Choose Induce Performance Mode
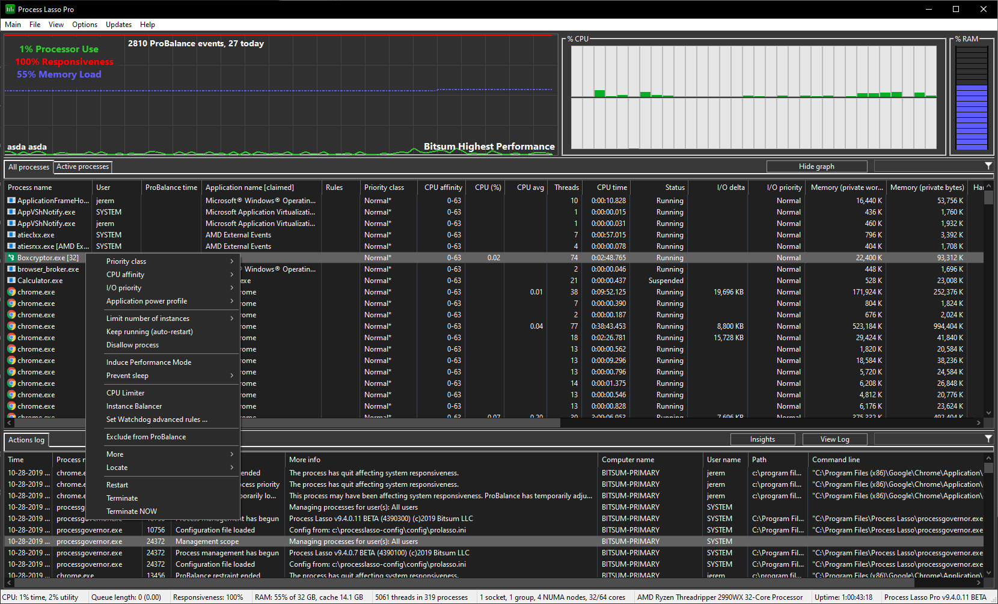The image size is (998, 604). (163, 362)
